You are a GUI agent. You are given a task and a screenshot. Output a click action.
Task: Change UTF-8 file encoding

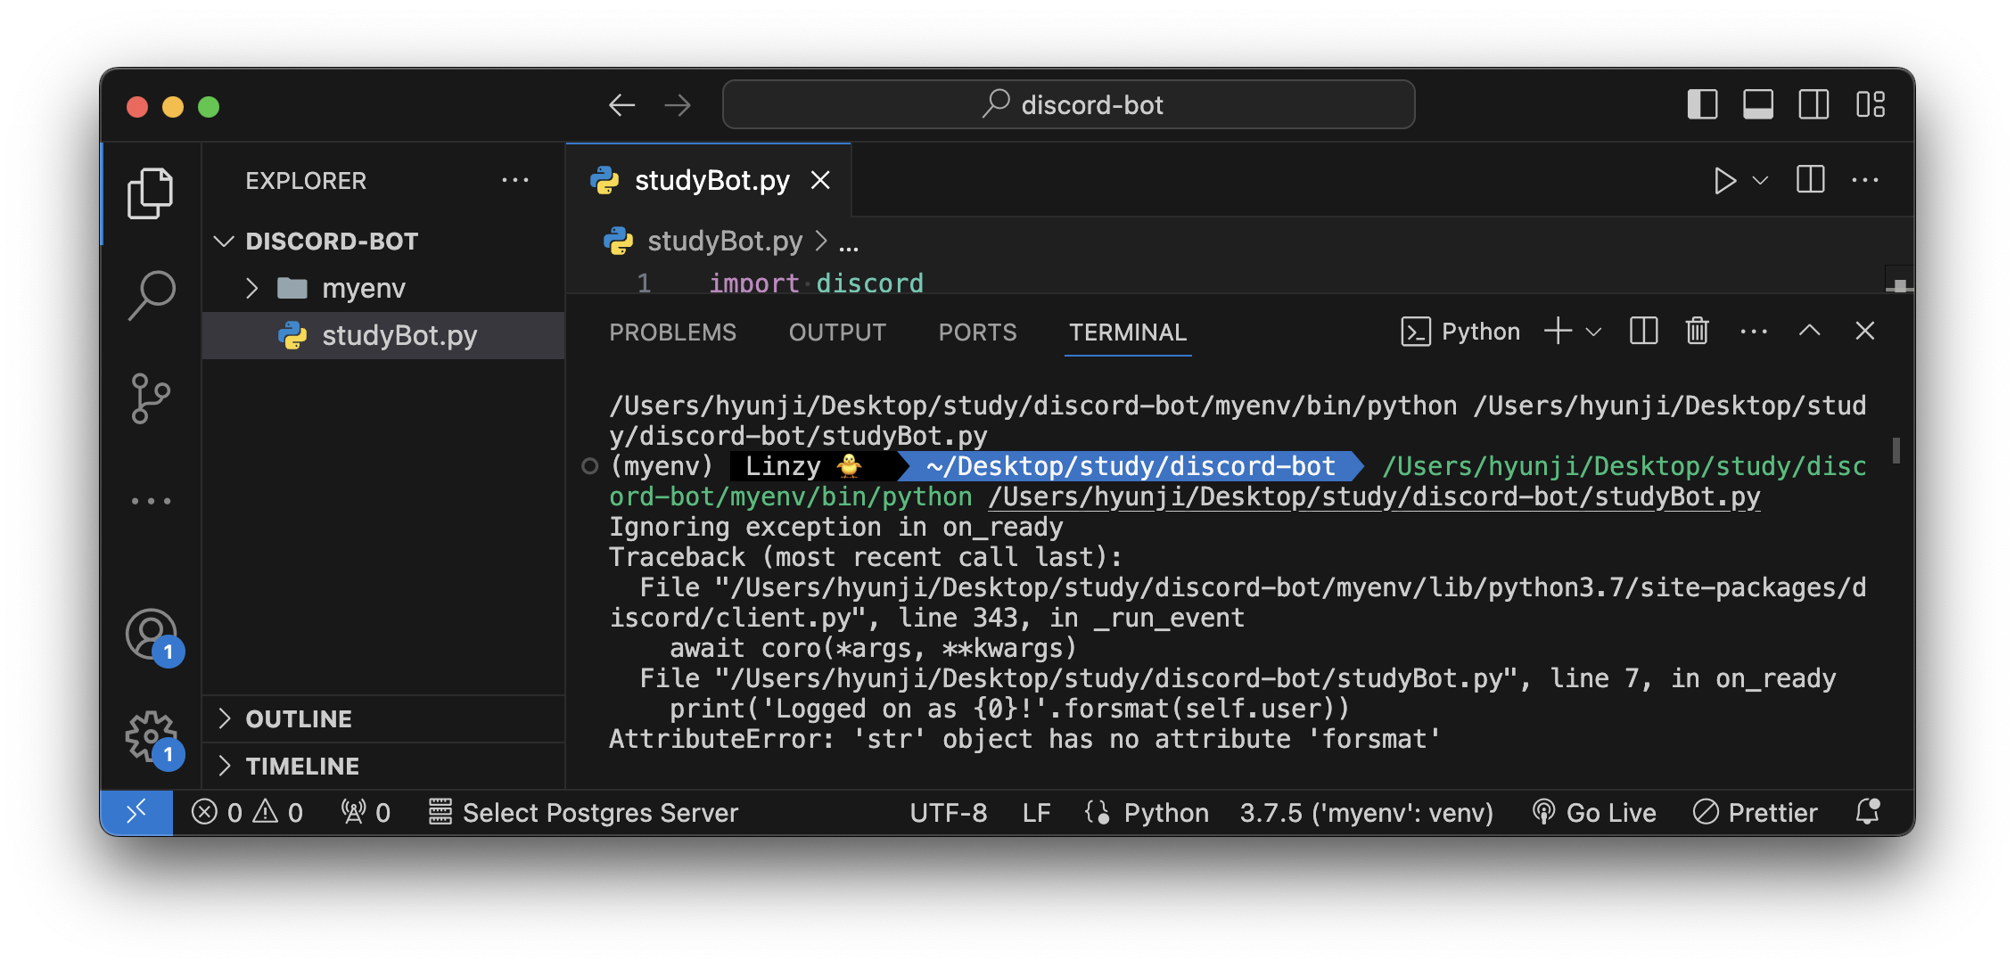948,812
